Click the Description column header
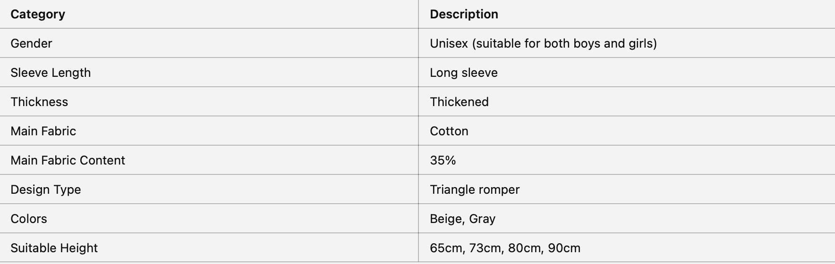Image resolution: width=835 pixels, height=264 pixels. (x=464, y=14)
